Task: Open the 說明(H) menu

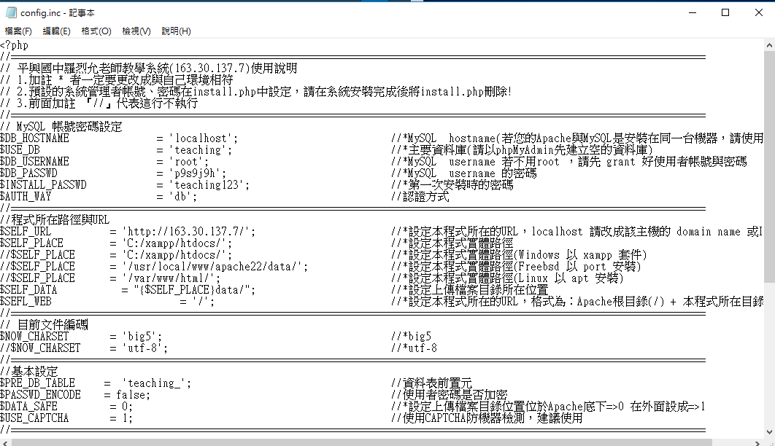Action: click(177, 31)
